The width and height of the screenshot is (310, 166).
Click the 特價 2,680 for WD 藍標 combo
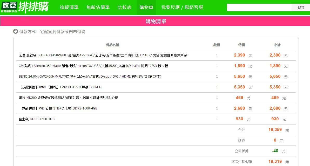(x=239, y=108)
